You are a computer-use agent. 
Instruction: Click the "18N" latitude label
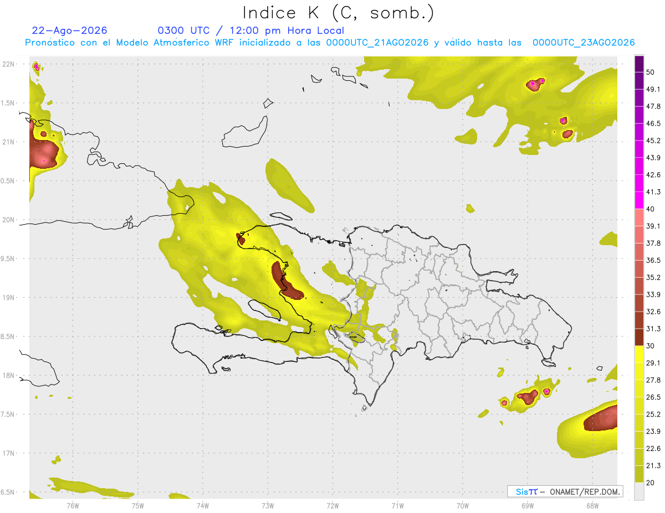(8, 375)
